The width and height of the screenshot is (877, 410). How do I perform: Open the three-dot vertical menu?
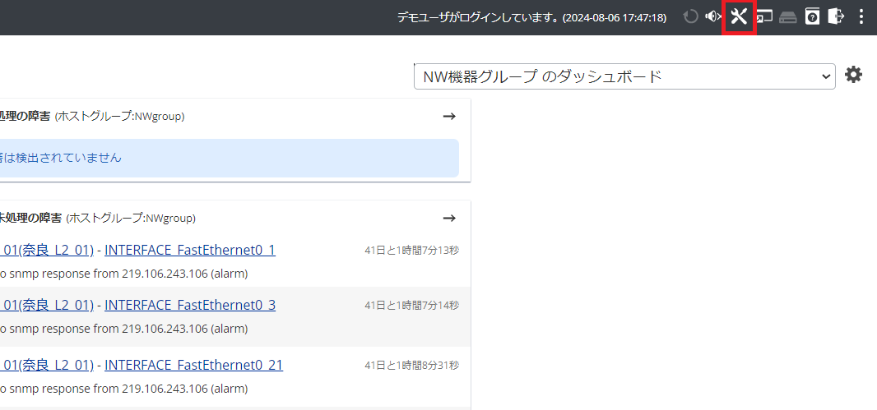click(861, 16)
